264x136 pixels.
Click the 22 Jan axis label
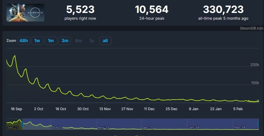click(x=216, y=109)
